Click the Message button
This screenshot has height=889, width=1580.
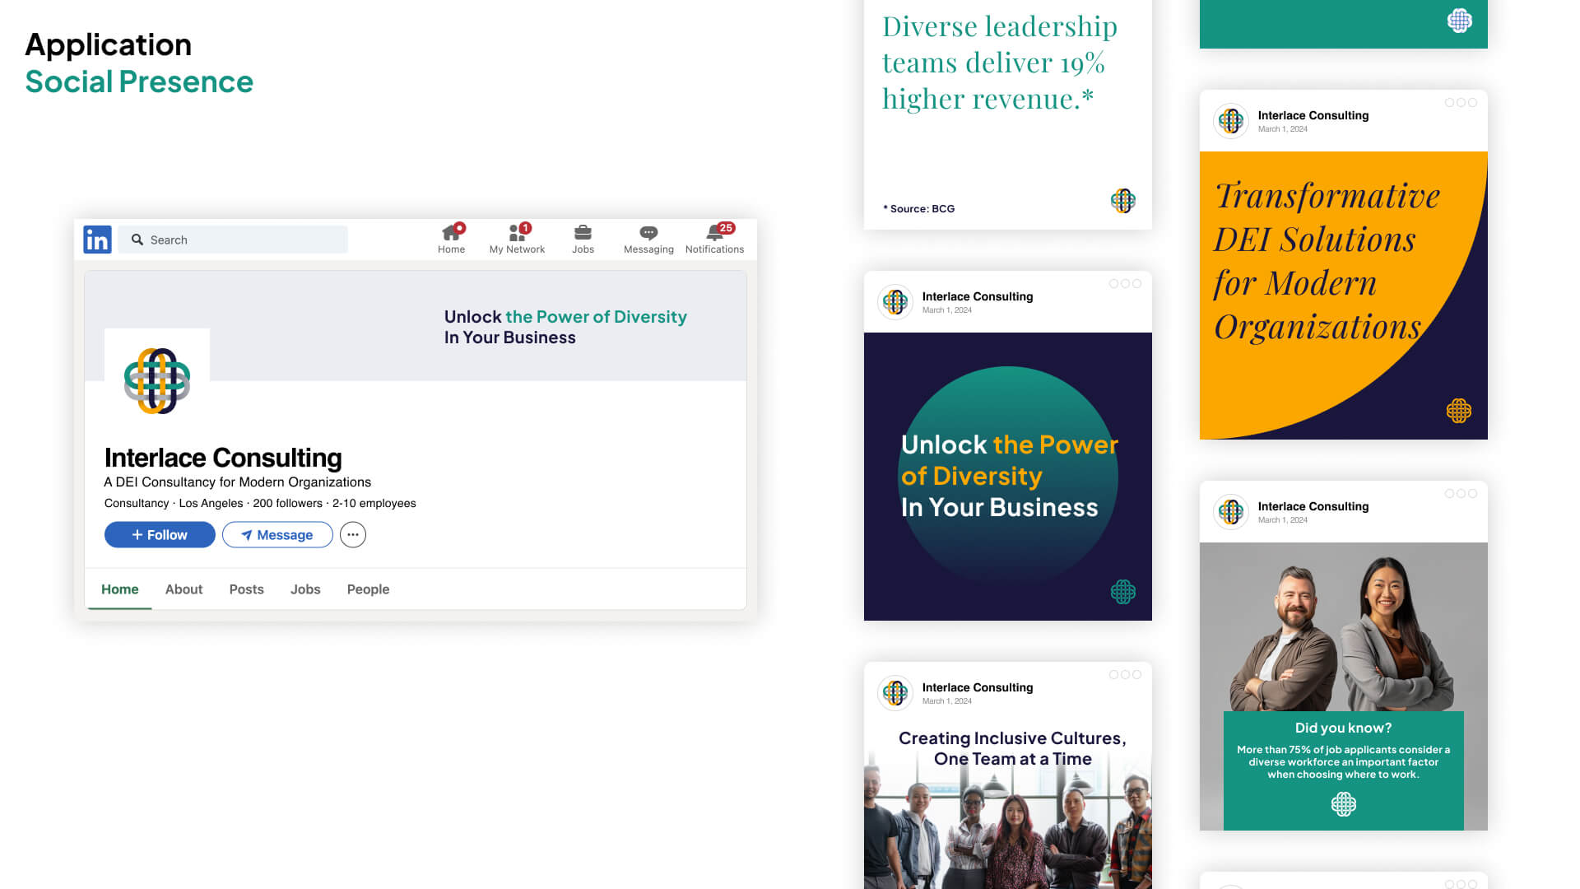(x=277, y=535)
